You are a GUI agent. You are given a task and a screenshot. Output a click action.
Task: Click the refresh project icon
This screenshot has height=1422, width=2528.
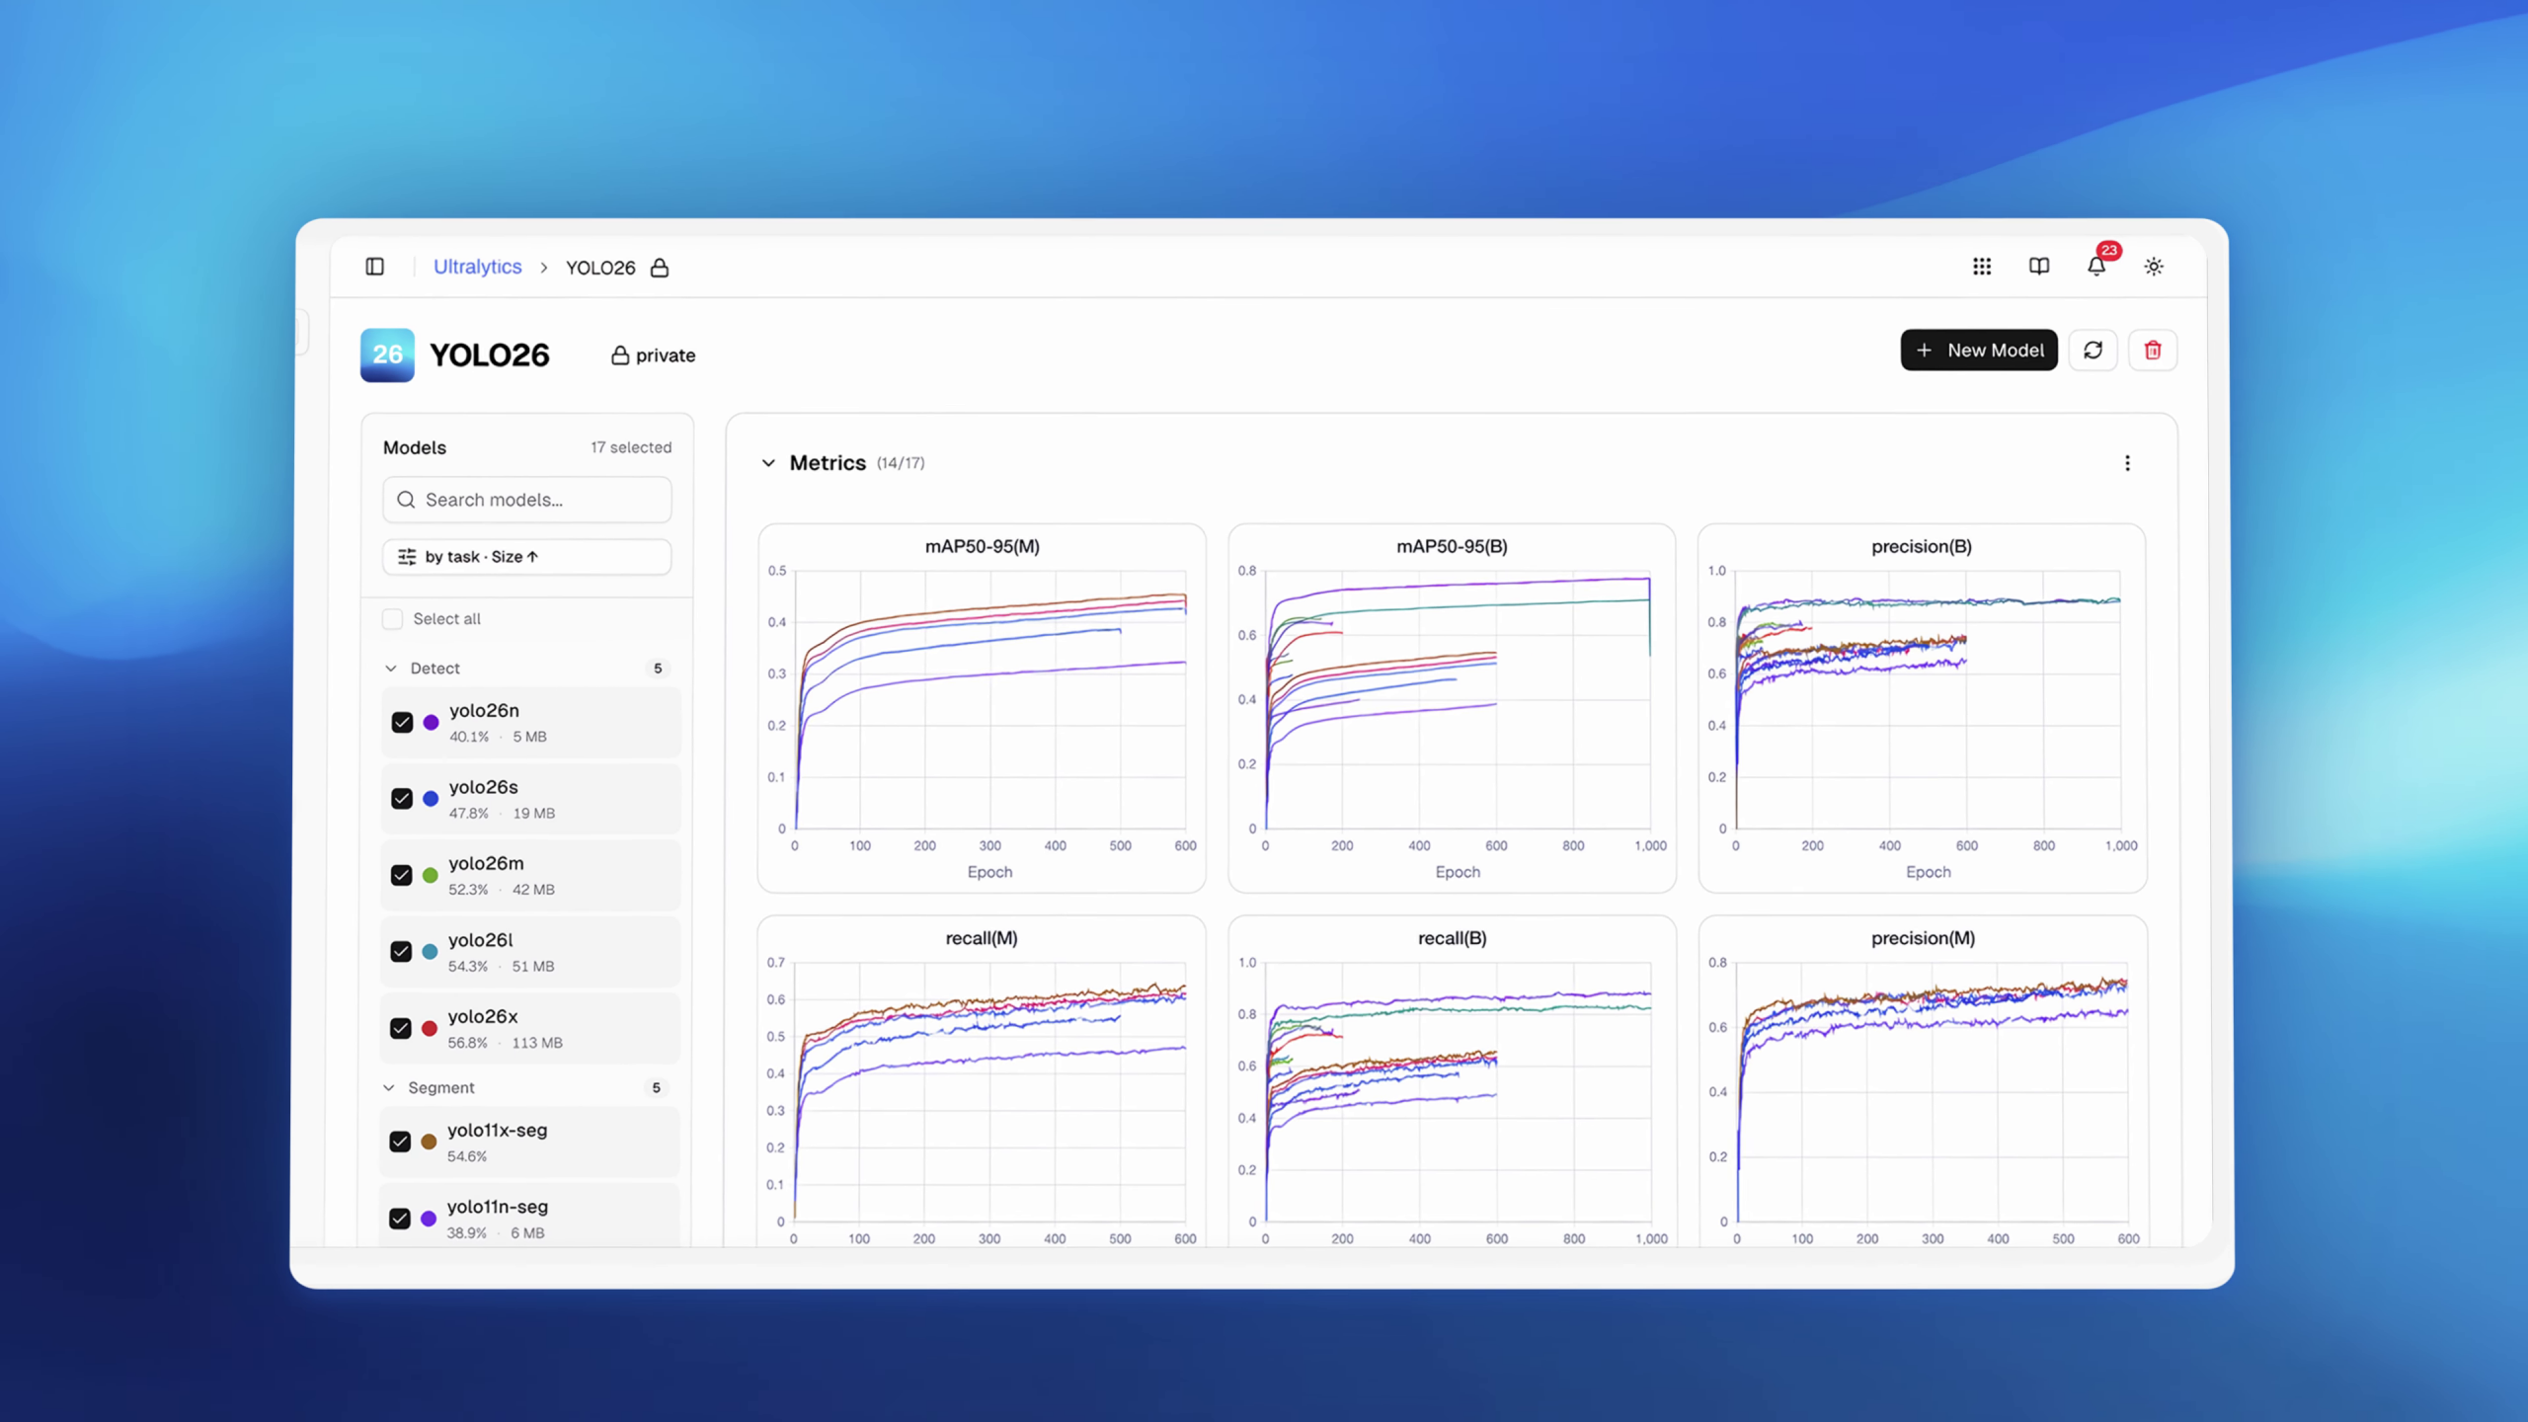[2093, 351]
